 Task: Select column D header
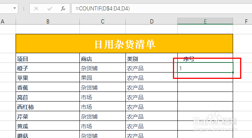click(151, 21)
